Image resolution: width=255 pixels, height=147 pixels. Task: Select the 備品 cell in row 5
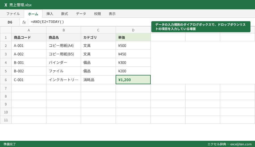(98, 71)
